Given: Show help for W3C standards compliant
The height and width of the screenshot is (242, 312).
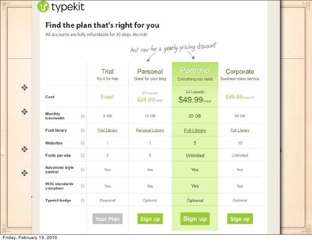Looking at the screenshot, I should tap(83, 186).
